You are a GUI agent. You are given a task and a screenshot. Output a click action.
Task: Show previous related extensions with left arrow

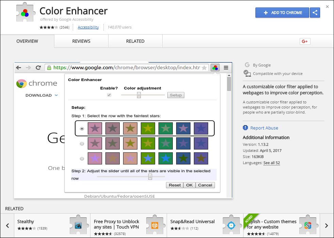click(7, 225)
